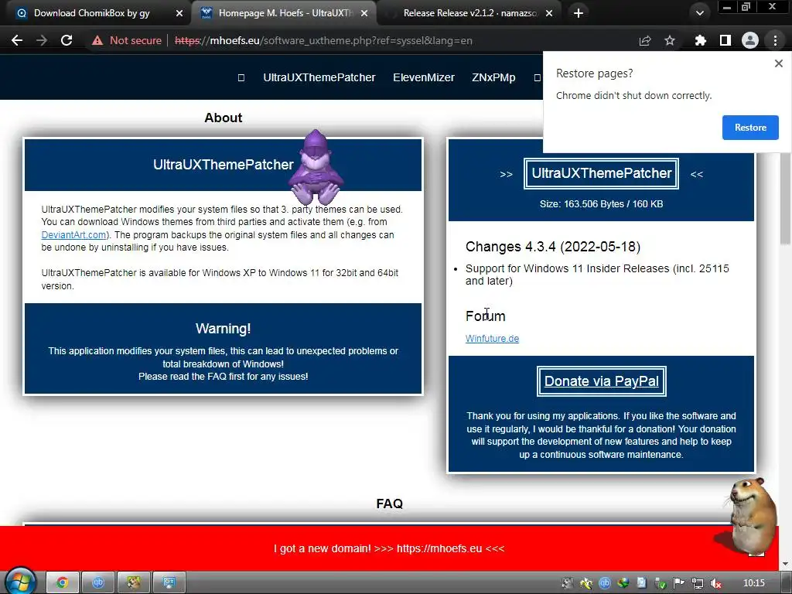Click the 'About' section heading
Image resolution: width=792 pixels, height=594 pixels.
[x=224, y=118]
